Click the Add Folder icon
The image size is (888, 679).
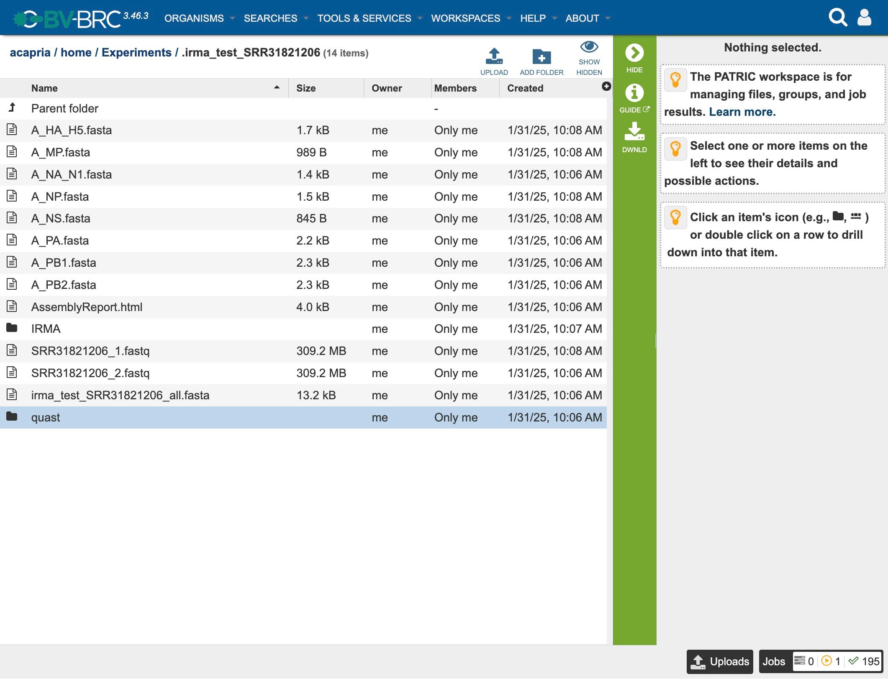tap(541, 56)
